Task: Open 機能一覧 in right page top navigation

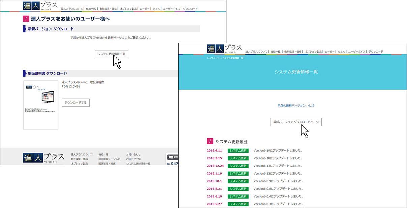Action: coord(275,52)
